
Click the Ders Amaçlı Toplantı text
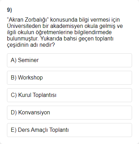(43, 130)
